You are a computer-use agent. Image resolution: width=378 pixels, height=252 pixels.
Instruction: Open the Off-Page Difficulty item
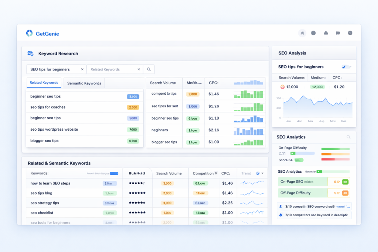(313, 193)
